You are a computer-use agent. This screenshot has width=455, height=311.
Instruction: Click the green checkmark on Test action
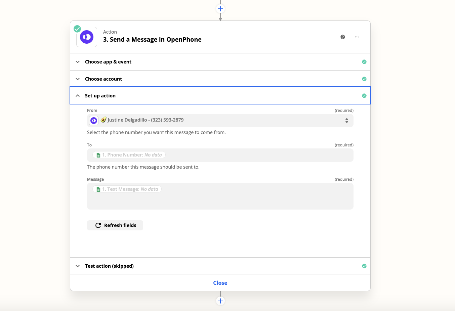(364, 266)
